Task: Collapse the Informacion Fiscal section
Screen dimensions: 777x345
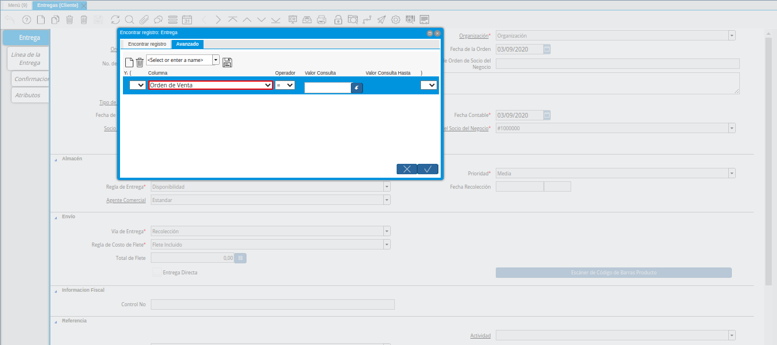Action: tap(56, 290)
